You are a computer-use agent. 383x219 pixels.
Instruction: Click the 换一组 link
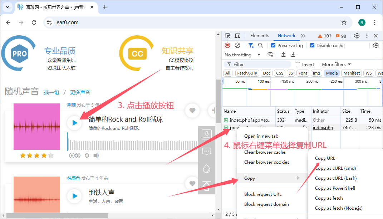[51, 92]
